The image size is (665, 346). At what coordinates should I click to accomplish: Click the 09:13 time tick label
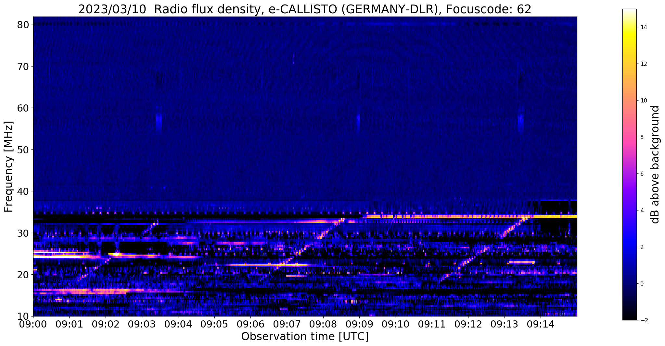[x=505, y=324]
